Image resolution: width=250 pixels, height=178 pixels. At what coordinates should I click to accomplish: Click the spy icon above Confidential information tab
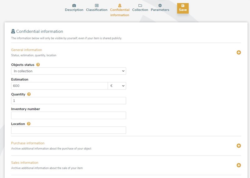[120, 5]
